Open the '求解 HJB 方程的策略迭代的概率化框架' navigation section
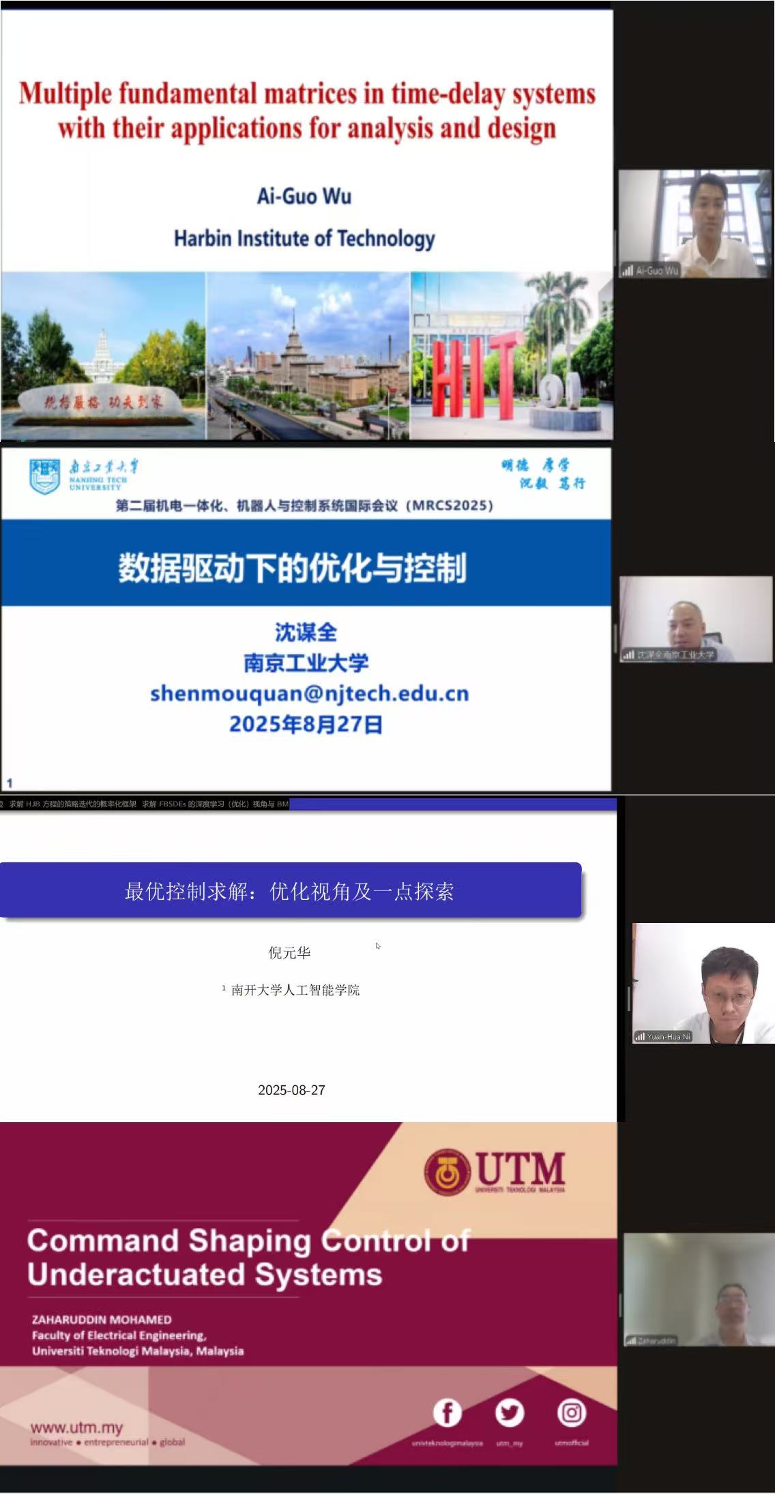 (x=73, y=804)
